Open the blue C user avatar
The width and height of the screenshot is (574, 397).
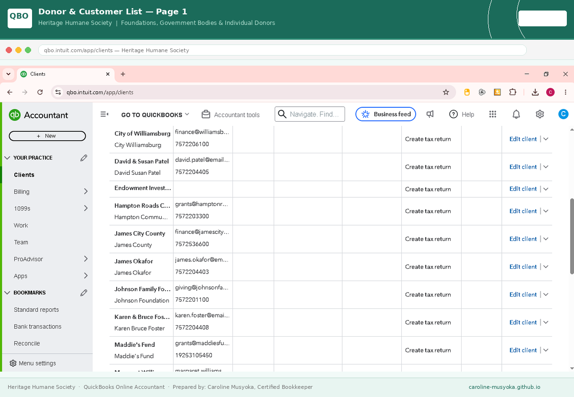563,114
